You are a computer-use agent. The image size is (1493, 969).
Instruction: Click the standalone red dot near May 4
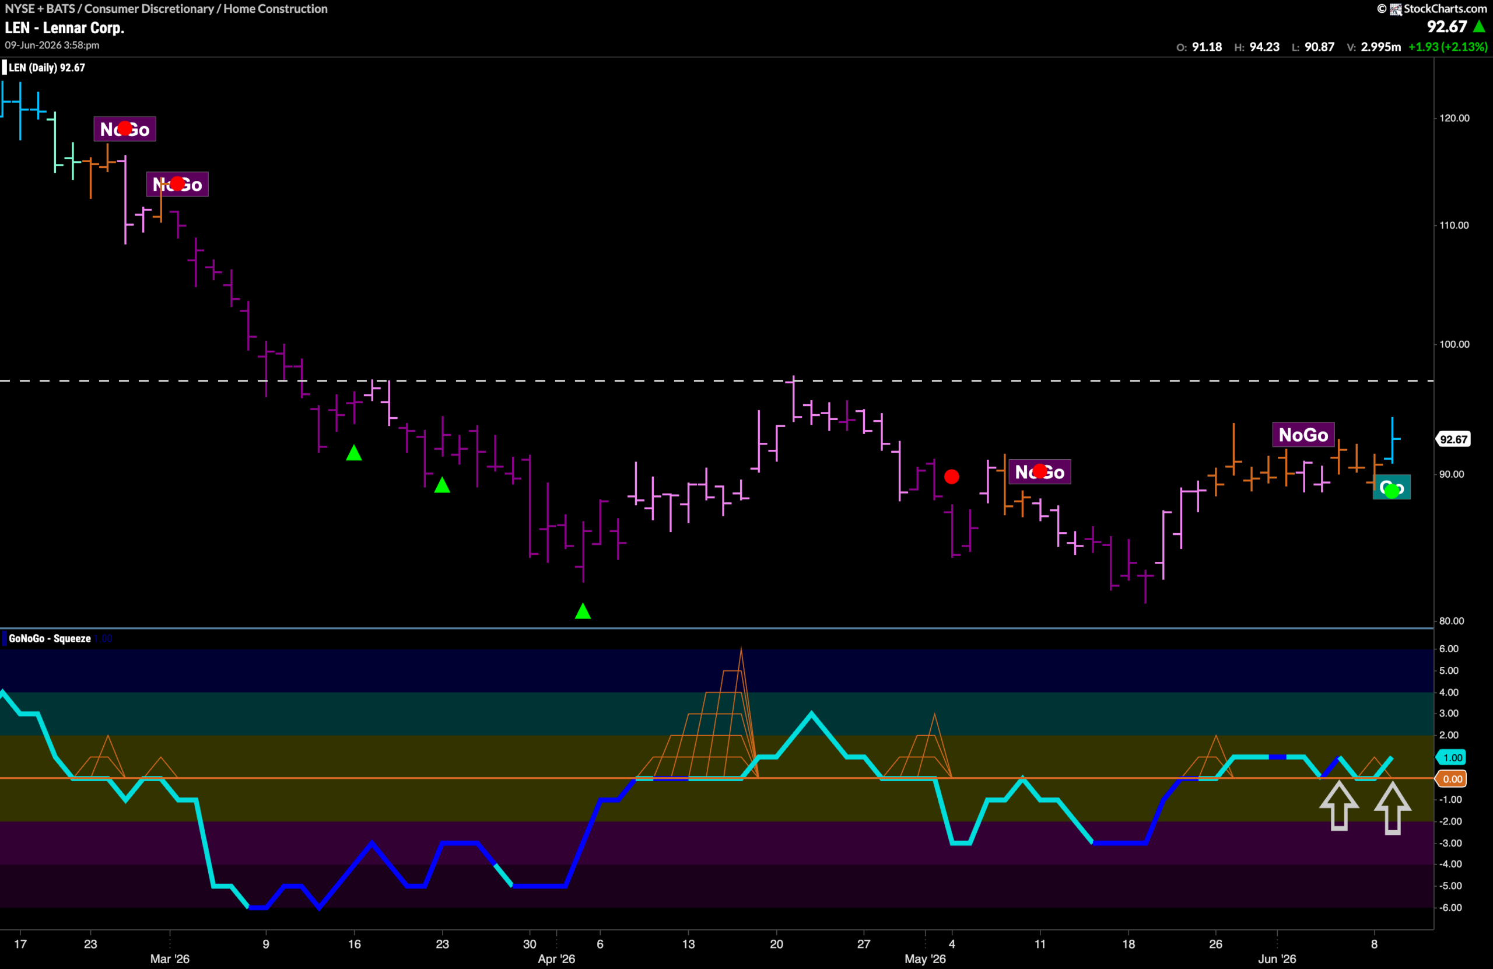(952, 477)
